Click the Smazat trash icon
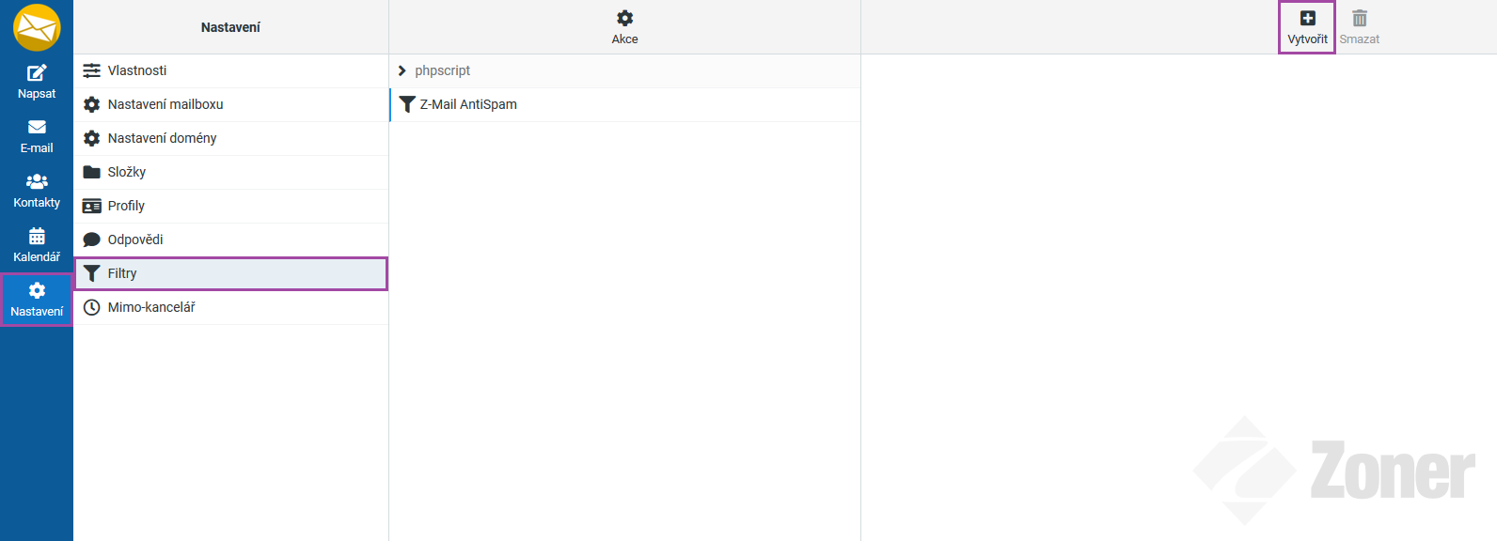The width and height of the screenshot is (1497, 541). [1359, 19]
